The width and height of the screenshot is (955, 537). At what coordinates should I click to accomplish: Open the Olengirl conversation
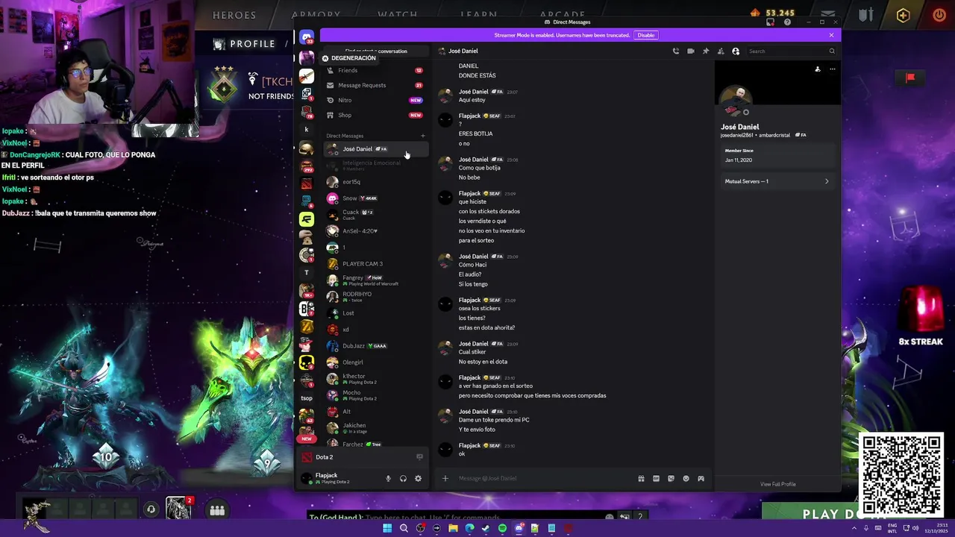pyautogui.click(x=375, y=362)
